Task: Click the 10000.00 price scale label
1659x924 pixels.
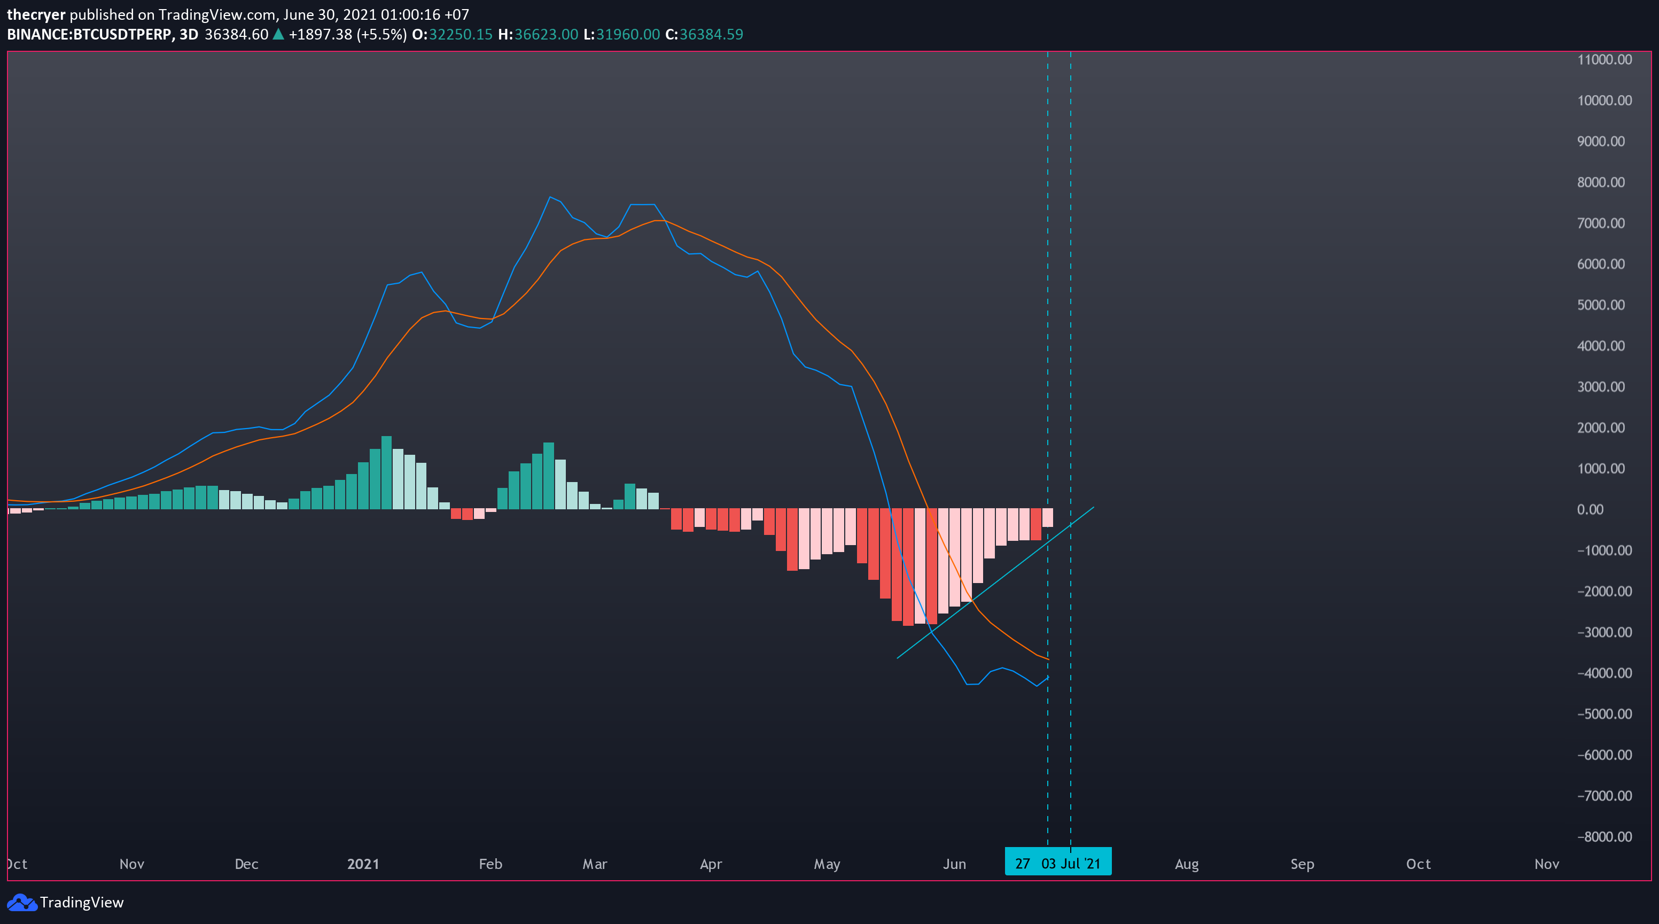Action: [1605, 100]
